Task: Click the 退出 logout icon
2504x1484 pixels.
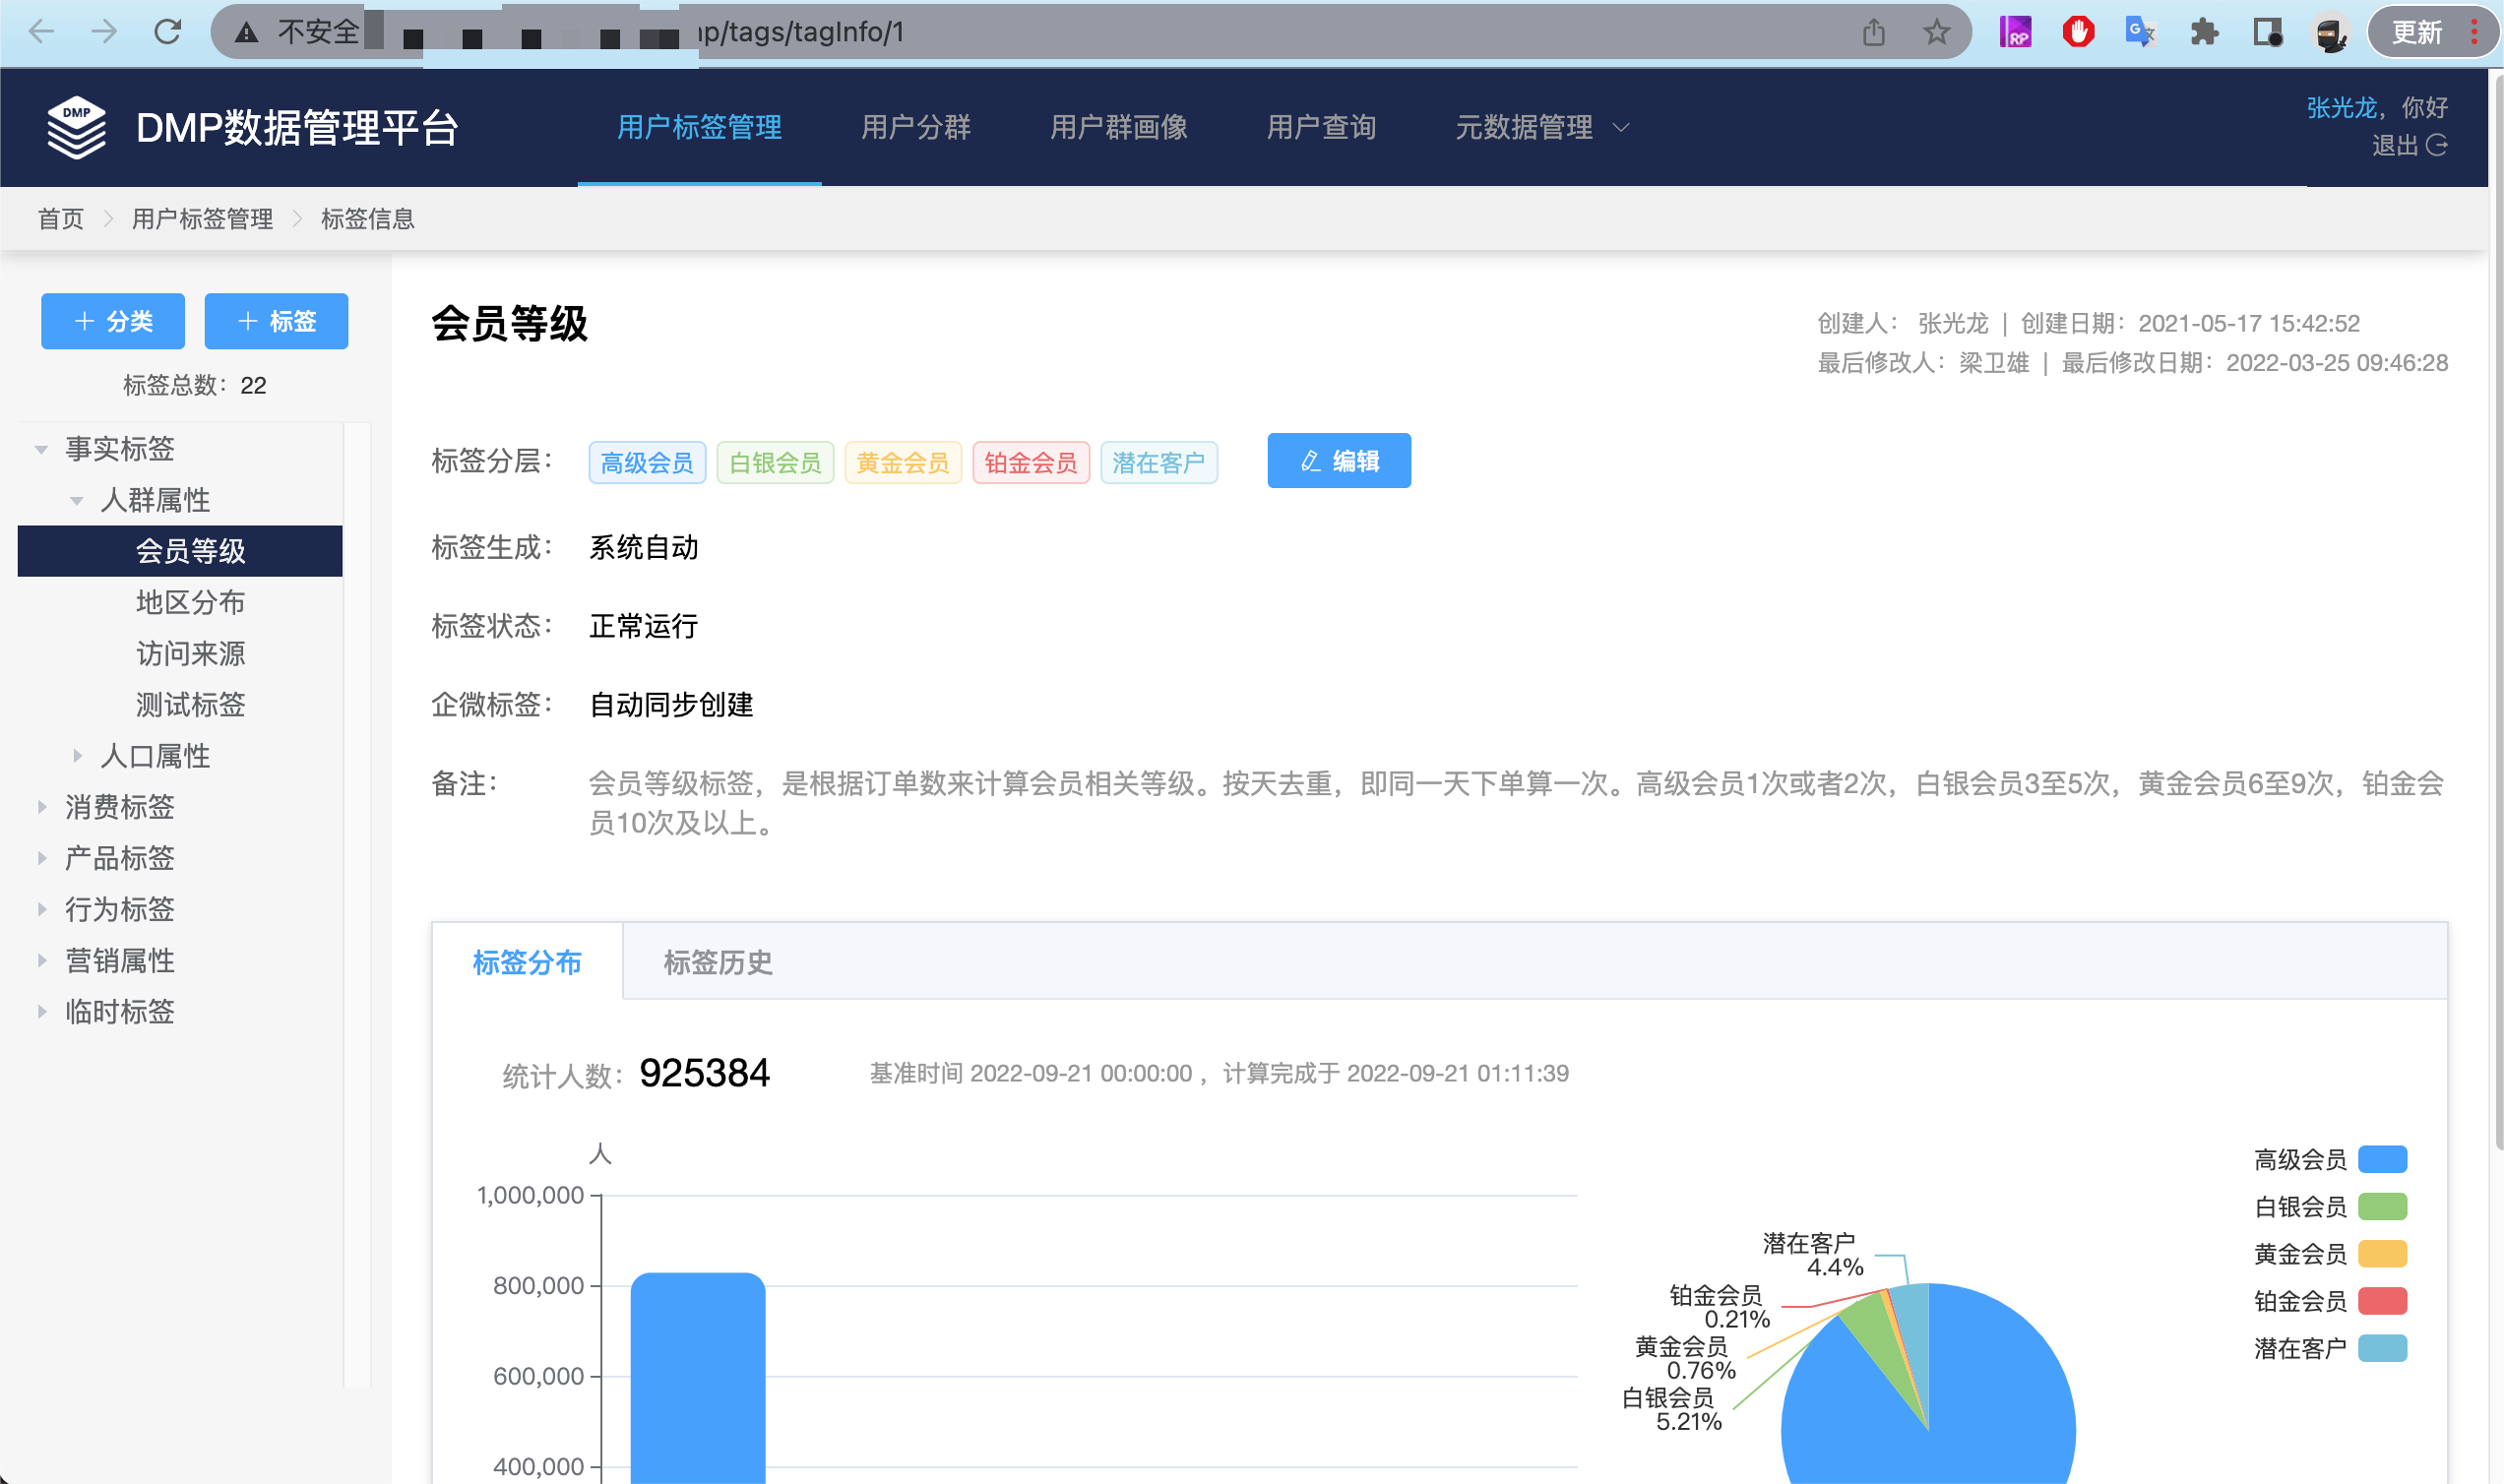Action: point(2437,145)
